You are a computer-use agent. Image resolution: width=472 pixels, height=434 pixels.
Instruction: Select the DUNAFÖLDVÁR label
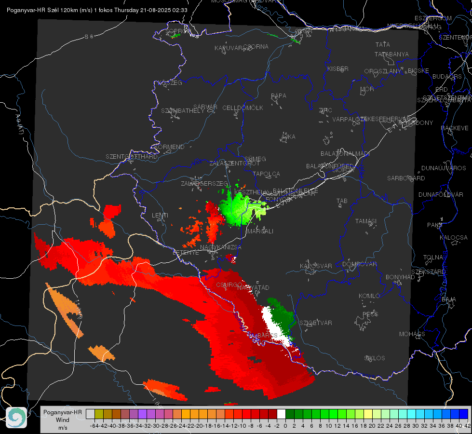441,195
